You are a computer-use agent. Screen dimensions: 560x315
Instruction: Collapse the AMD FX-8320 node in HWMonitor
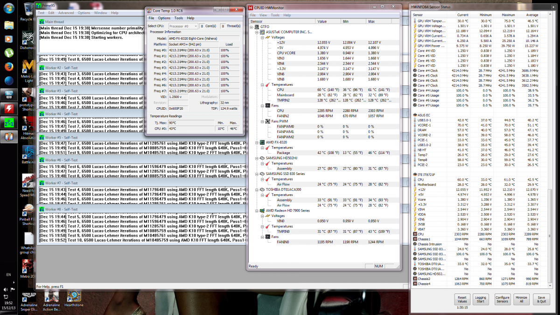(256, 142)
